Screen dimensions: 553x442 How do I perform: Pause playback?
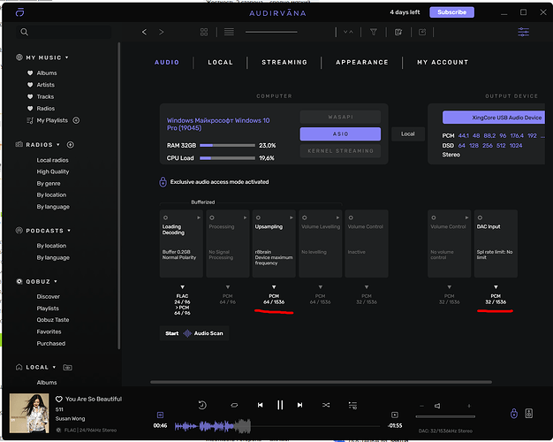pos(280,405)
